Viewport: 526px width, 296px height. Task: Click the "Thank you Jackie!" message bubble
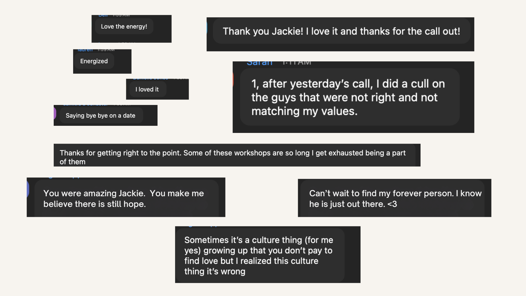click(341, 31)
